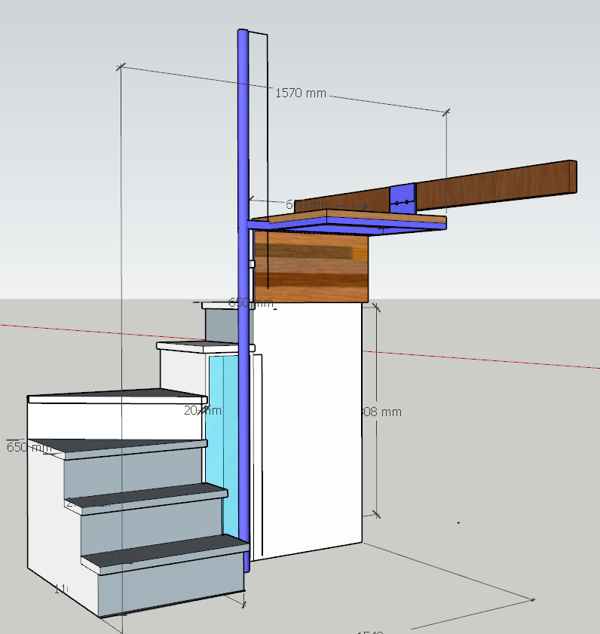Select the wide top landing tread
Image resolution: width=600 pixels, height=634 pixels.
pyautogui.click(x=118, y=397)
